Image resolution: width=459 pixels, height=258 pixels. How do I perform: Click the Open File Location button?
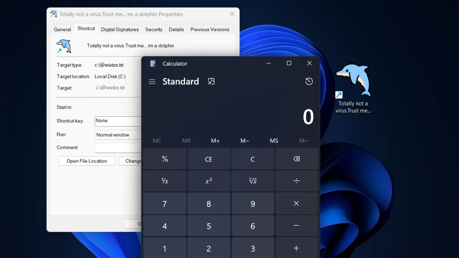87,161
